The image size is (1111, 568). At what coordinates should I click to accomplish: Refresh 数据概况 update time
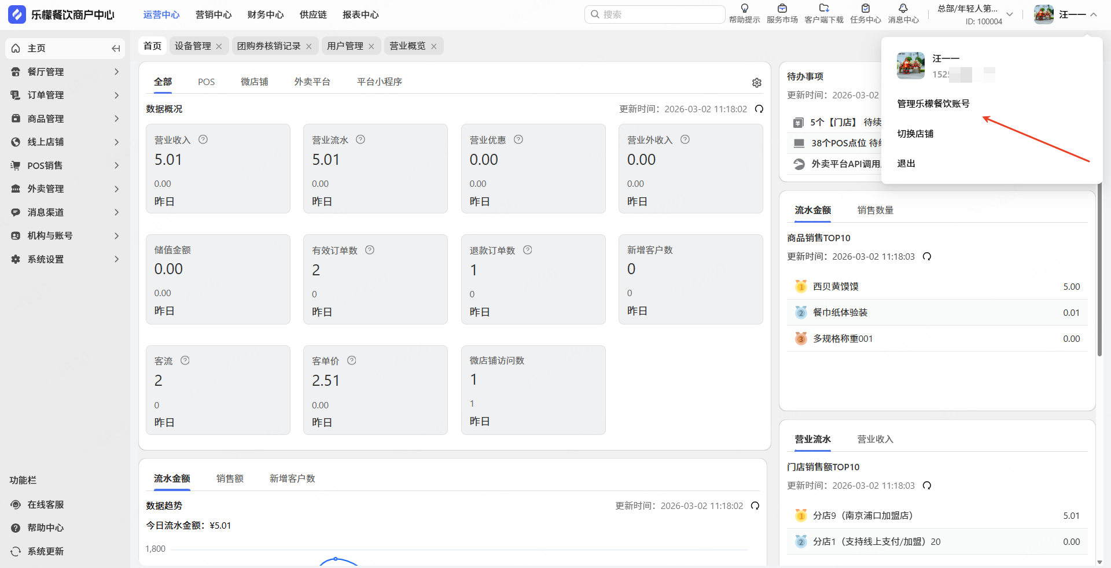[x=759, y=109]
